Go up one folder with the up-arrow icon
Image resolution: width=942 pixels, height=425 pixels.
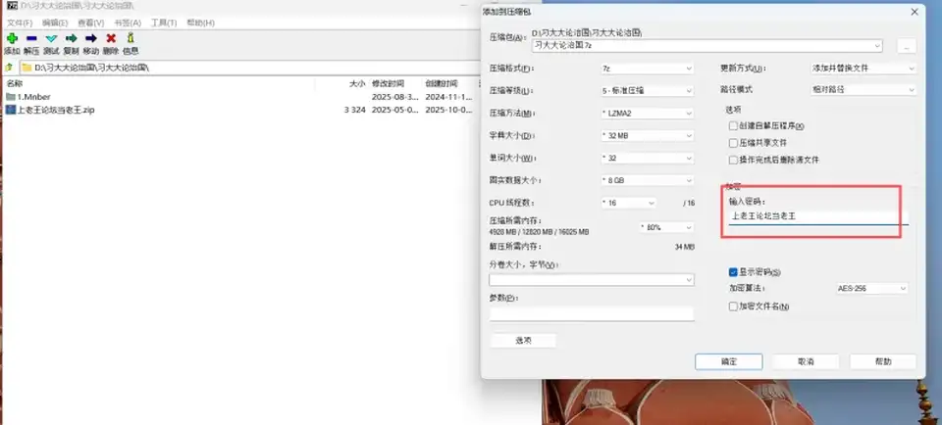tap(9, 68)
